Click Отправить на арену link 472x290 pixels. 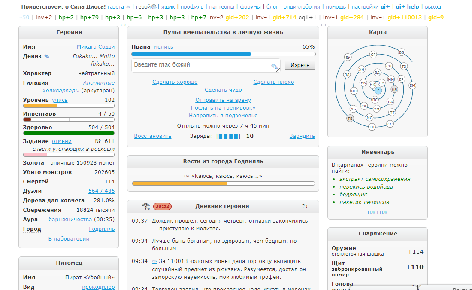coord(223,100)
